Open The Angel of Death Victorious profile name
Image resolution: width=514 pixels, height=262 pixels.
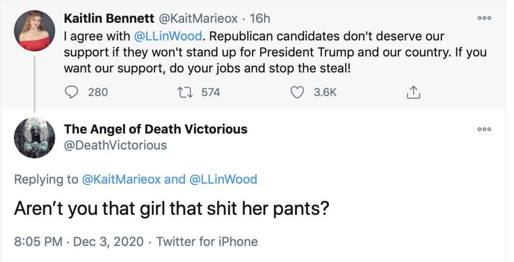[156, 129]
